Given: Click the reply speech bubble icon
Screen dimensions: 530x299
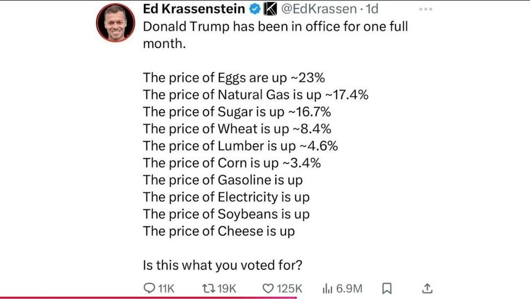Looking at the screenshot, I should tap(149, 288).
